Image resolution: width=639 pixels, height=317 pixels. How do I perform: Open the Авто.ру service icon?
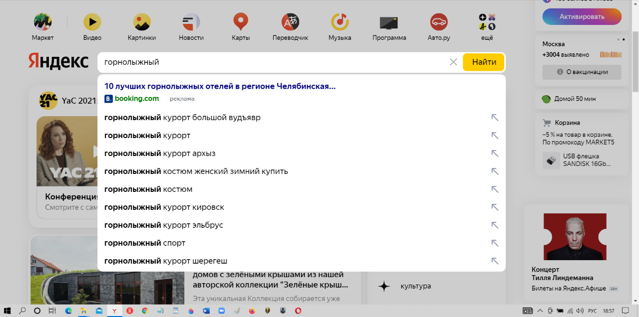tap(439, 22)
